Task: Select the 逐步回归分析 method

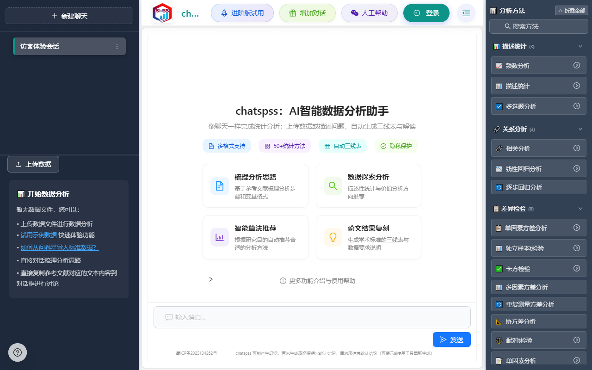Action: (539, 187)
